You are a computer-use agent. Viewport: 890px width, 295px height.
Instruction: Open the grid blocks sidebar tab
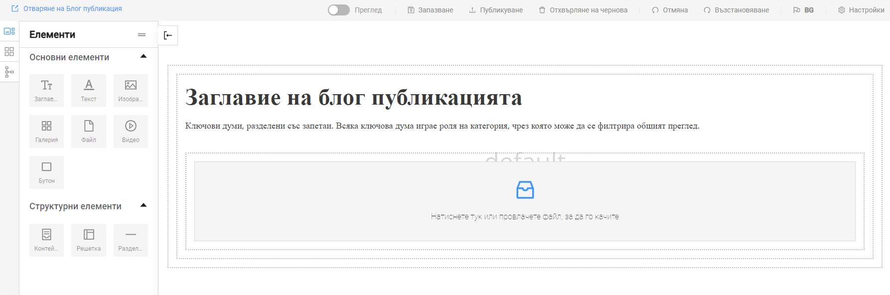click(x=9, y=52)
